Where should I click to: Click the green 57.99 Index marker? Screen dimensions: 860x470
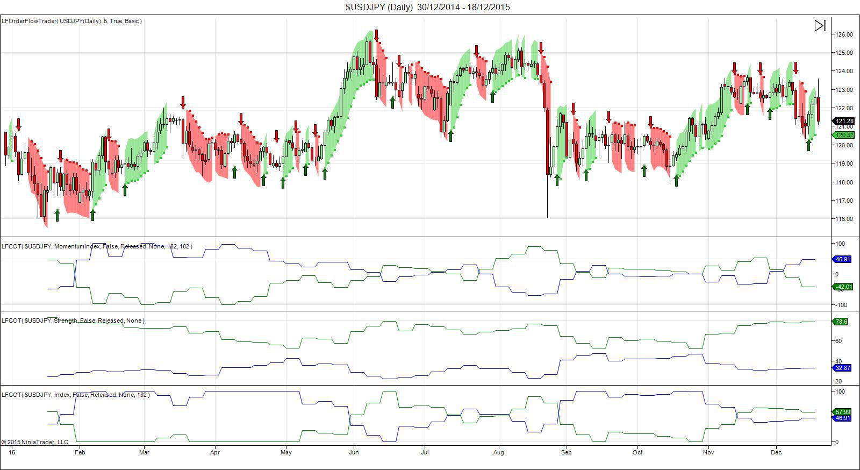pos(842,412)
